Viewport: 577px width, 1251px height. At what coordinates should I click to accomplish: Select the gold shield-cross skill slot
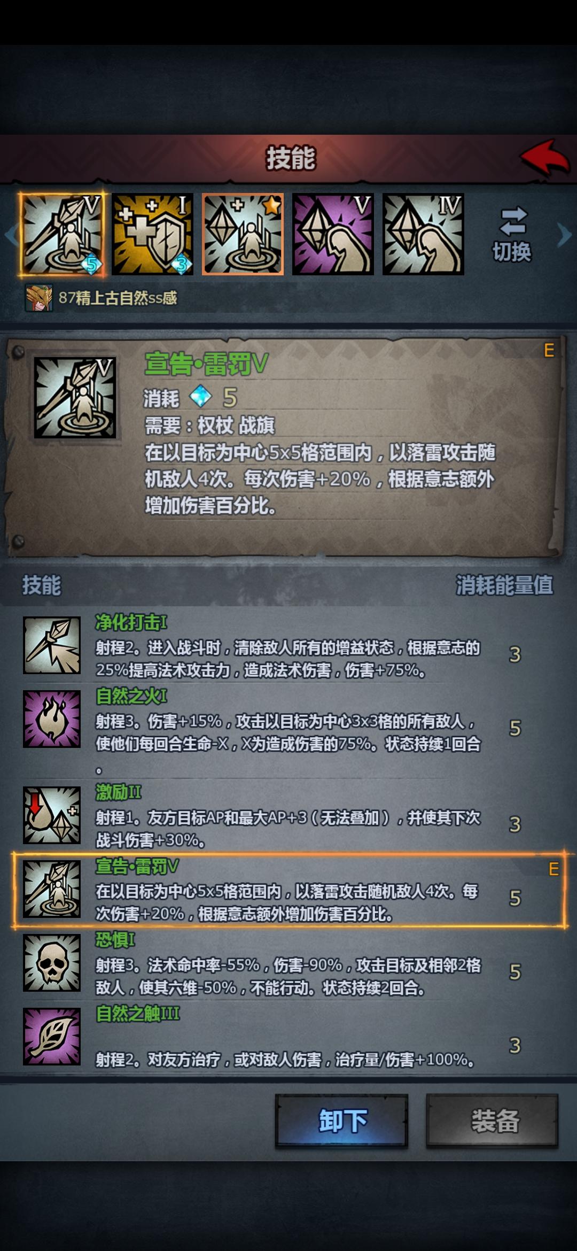point(152,235)
